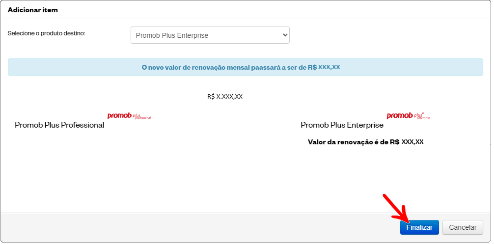Cancel the dialog with Cancelar
Viewport: 494px width, 244px height.
pos(463,227)
